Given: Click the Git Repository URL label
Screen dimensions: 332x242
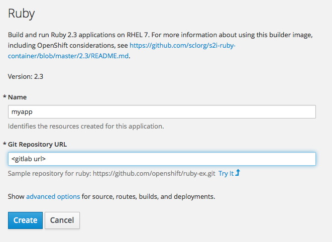Looking at the screenshot, I should coord(38,145).
